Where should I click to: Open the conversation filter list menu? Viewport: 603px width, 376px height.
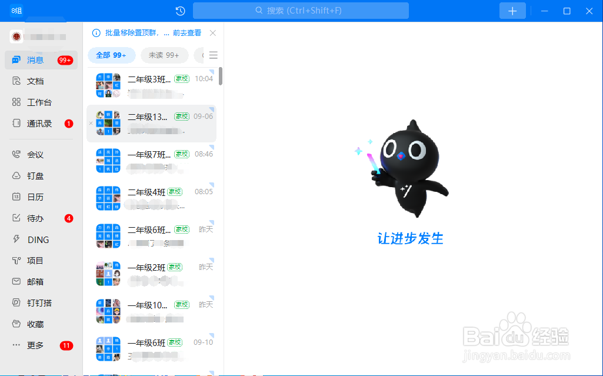click(x=214, y=55)
